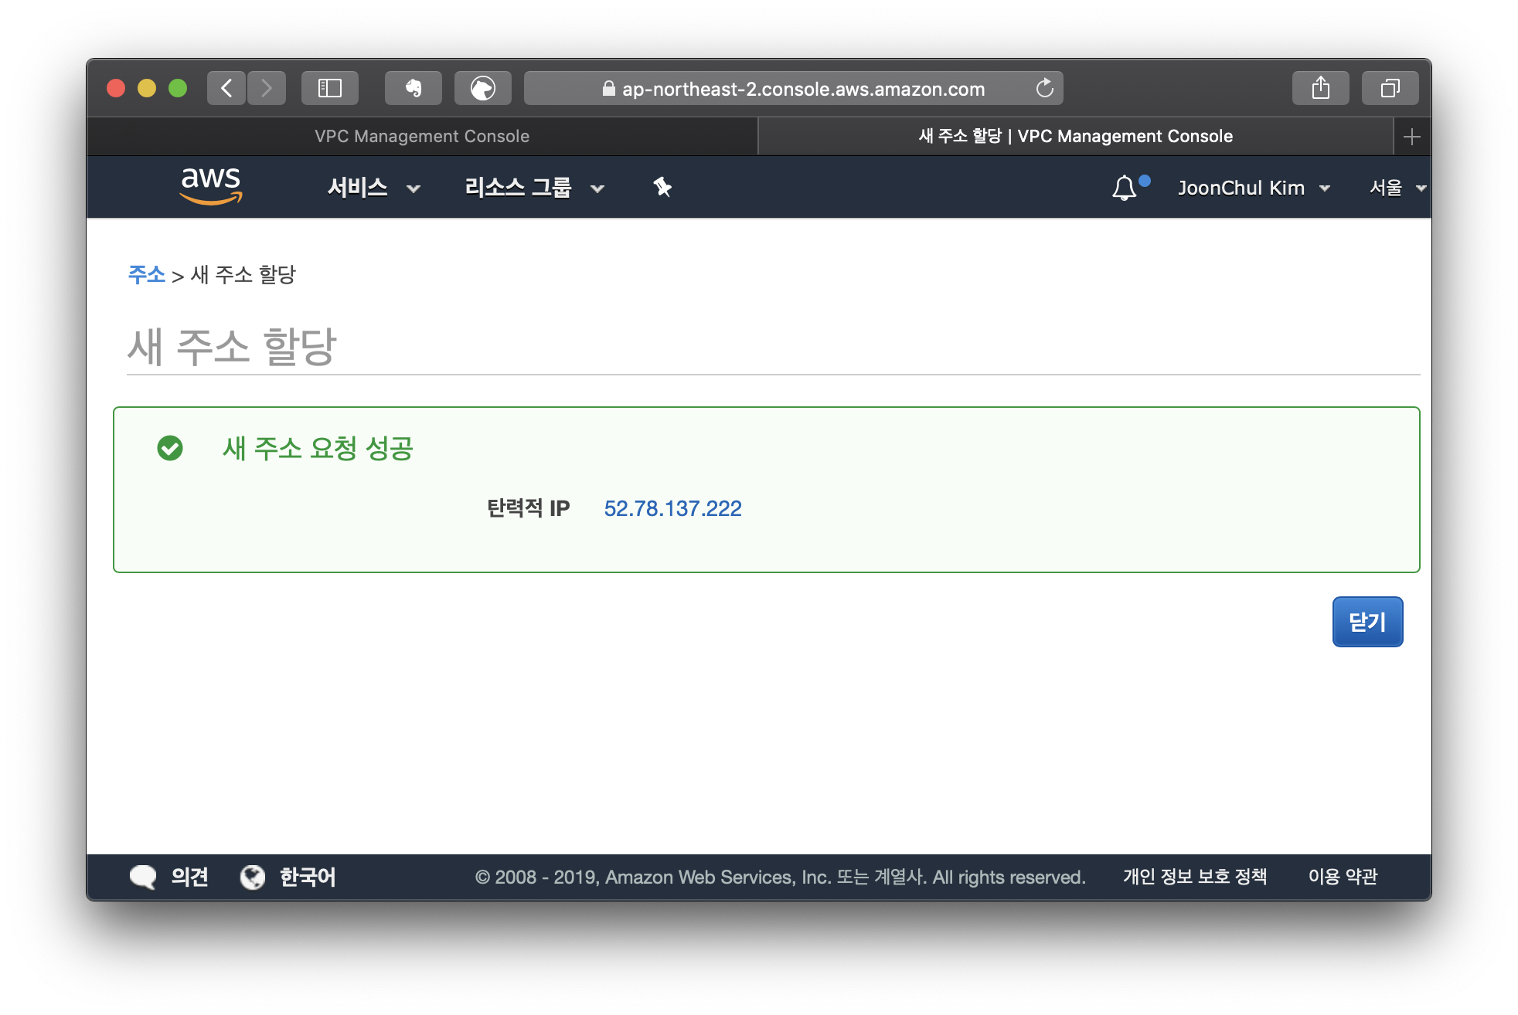Viewport: 1518px width, 1015px height.
Task: Click the privacy extension icon beside Evernote
Action: coord(482,88)
